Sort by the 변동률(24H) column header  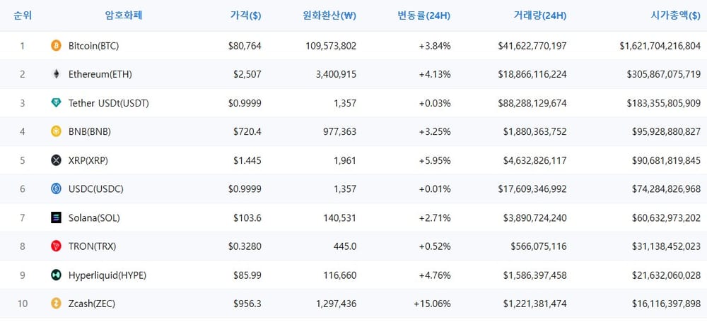[x=423, y=16]
